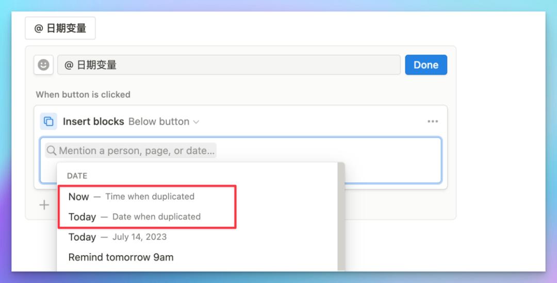Open the three-dot action options menu
The image size is (557, 283).
click(432, 122)
